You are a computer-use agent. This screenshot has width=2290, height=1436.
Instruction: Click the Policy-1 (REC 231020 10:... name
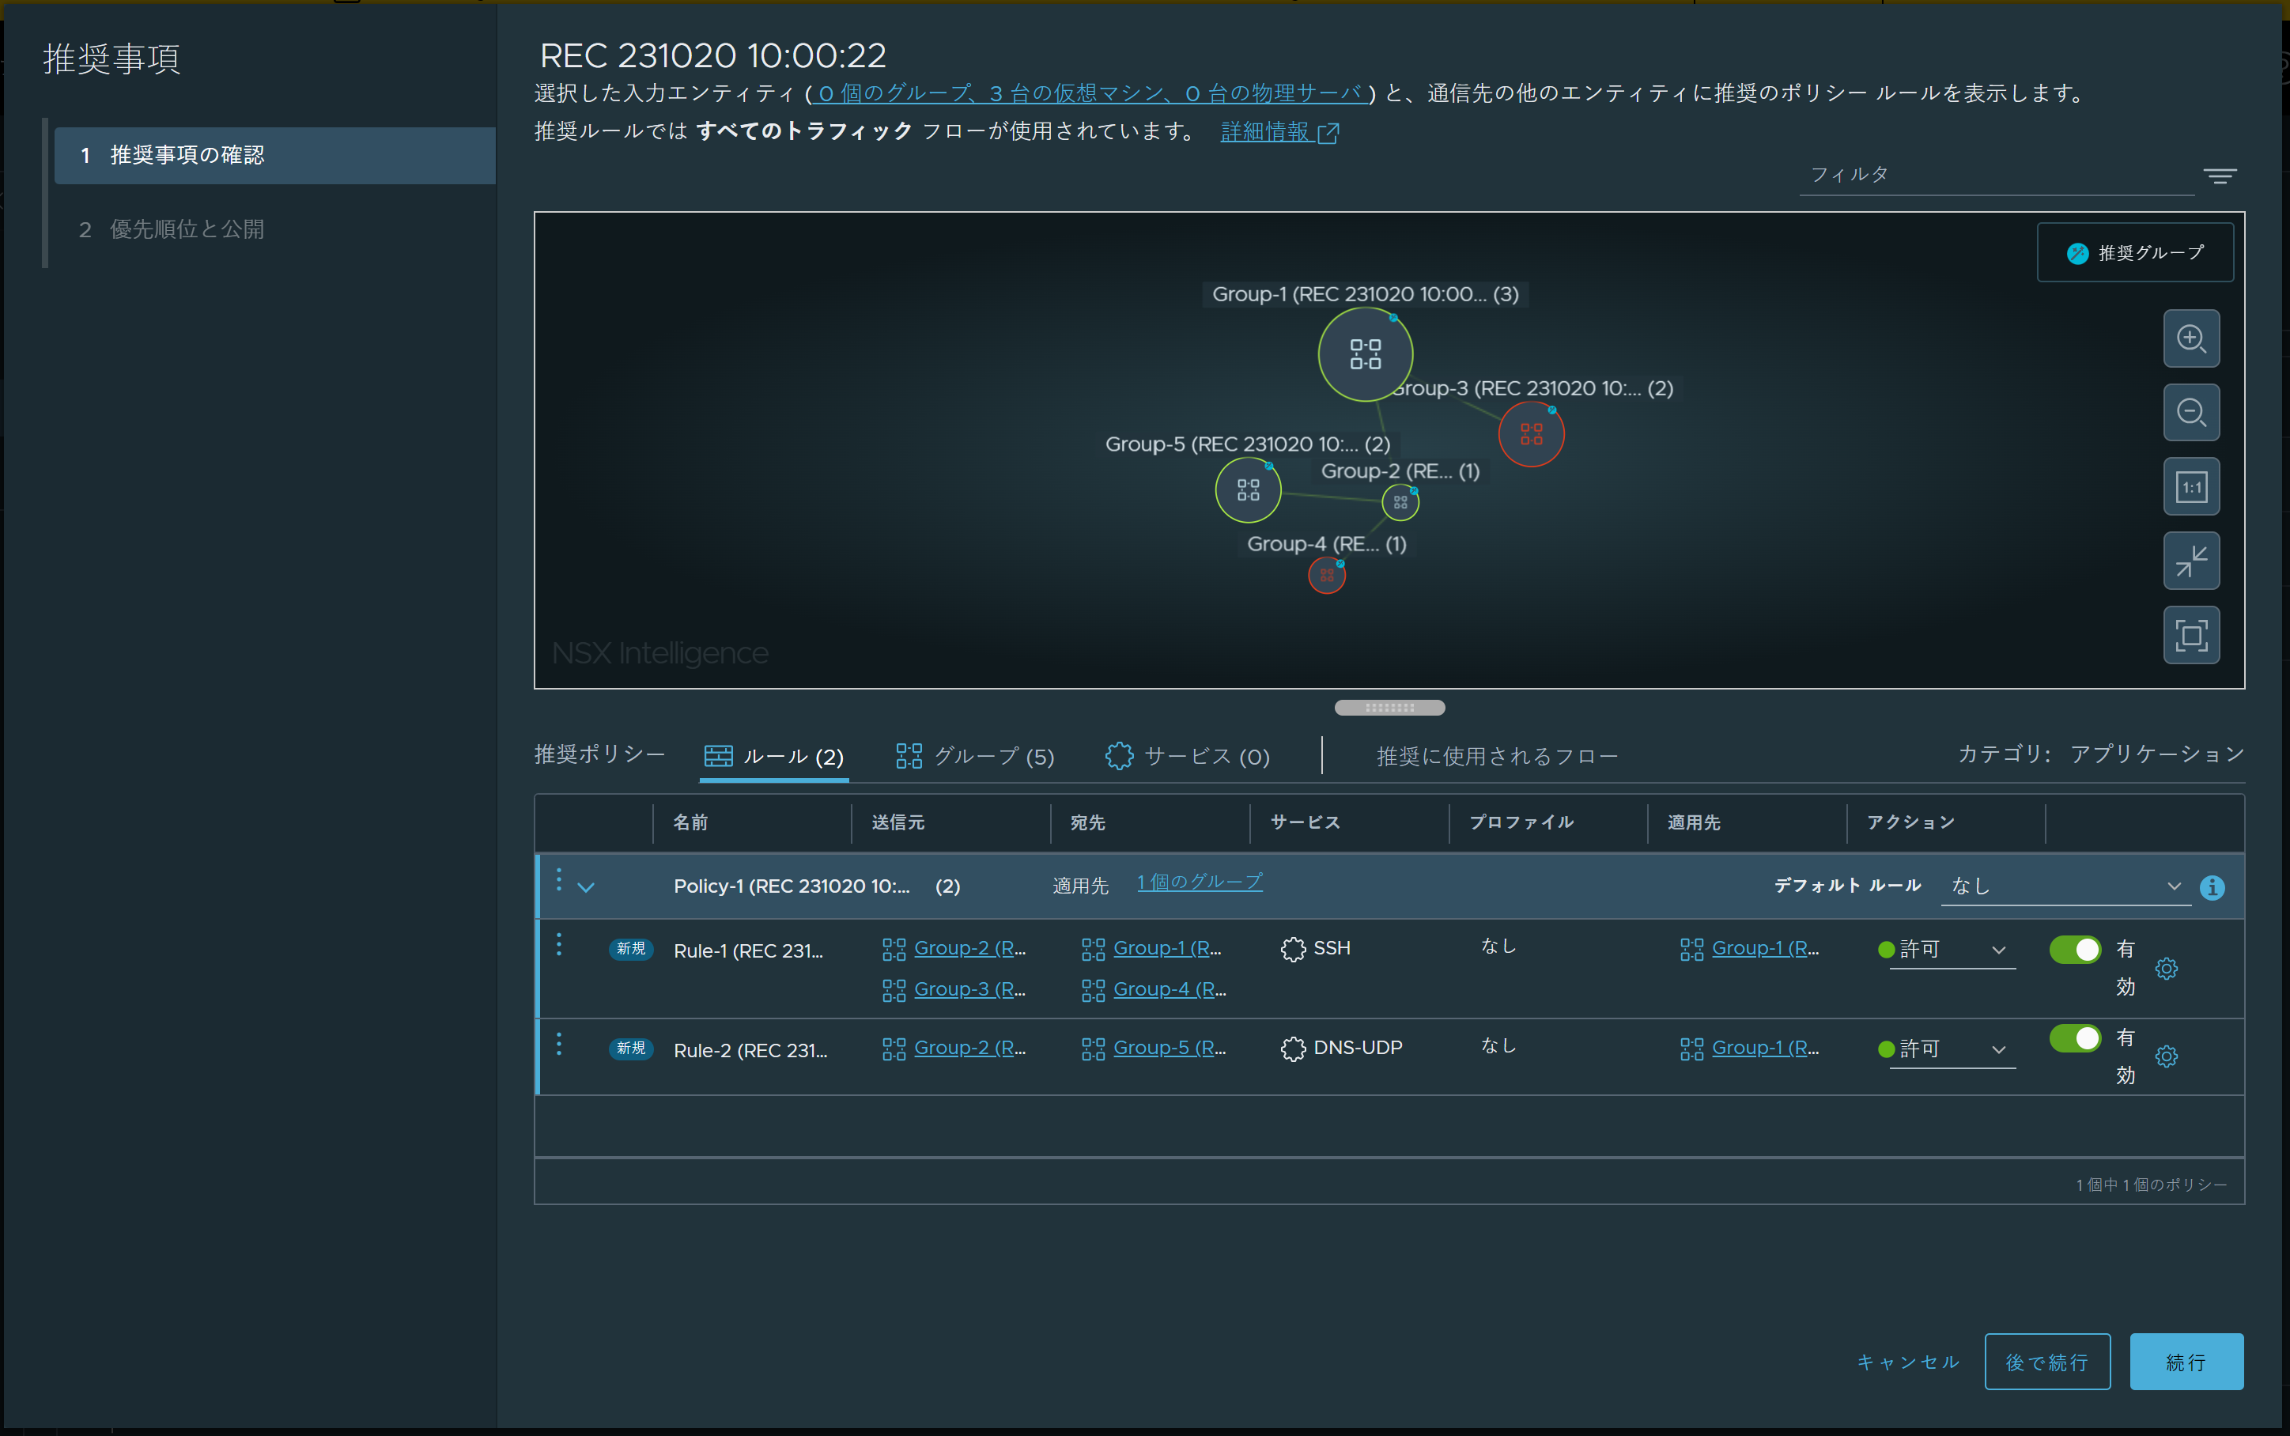point(791,886)
